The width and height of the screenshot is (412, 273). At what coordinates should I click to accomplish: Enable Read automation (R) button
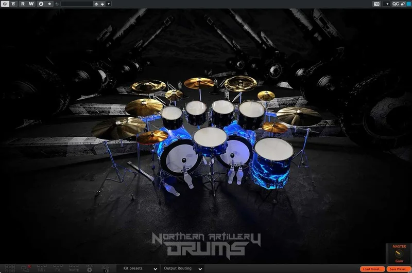pos(23,4)
